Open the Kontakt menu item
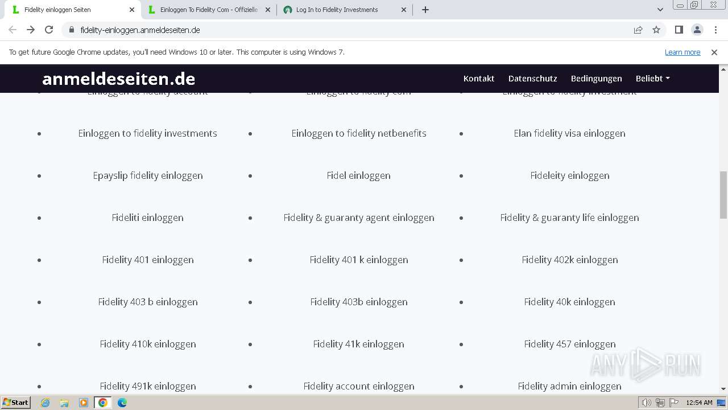 coord(479,79)
